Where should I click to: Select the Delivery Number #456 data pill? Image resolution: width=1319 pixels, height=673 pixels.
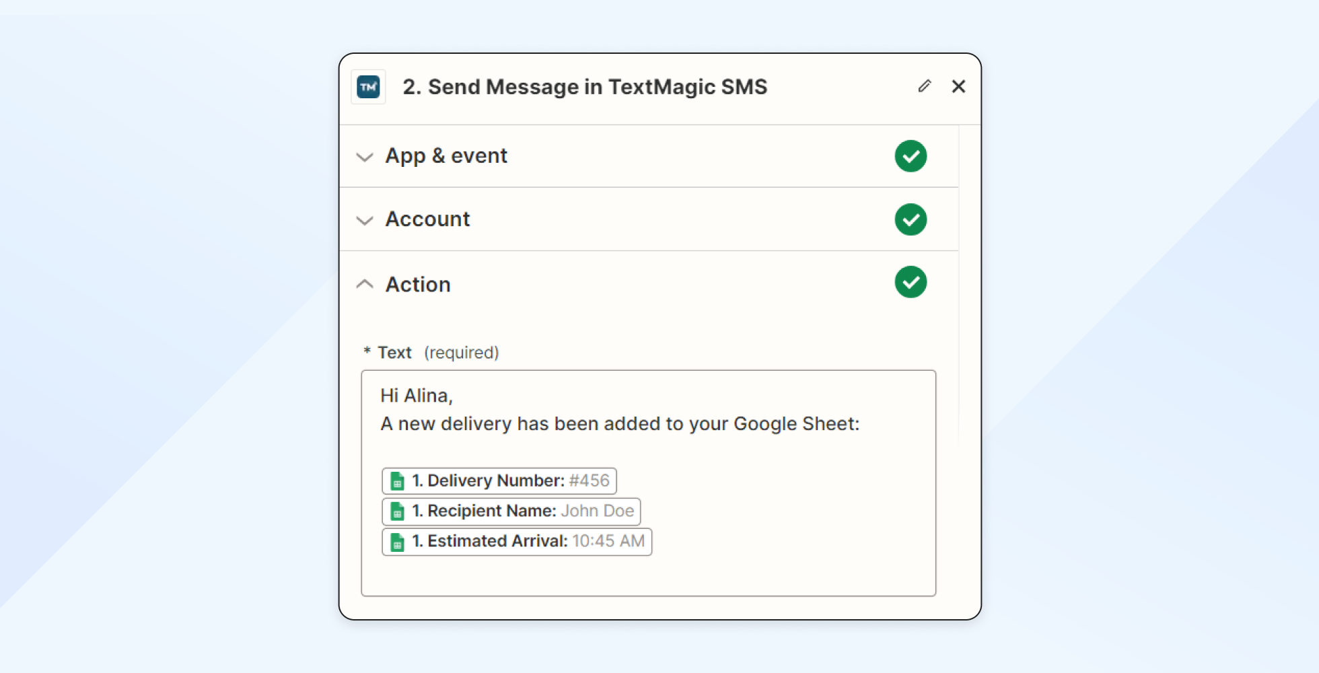coord(499,481)
